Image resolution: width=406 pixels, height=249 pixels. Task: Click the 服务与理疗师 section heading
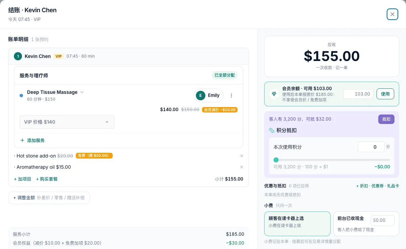[x=34, y=76]
